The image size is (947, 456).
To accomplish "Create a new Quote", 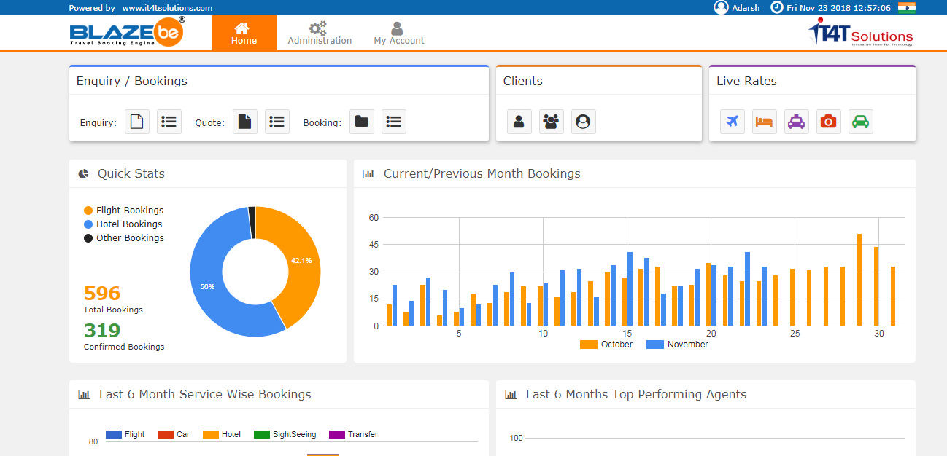I will [245, 122].
